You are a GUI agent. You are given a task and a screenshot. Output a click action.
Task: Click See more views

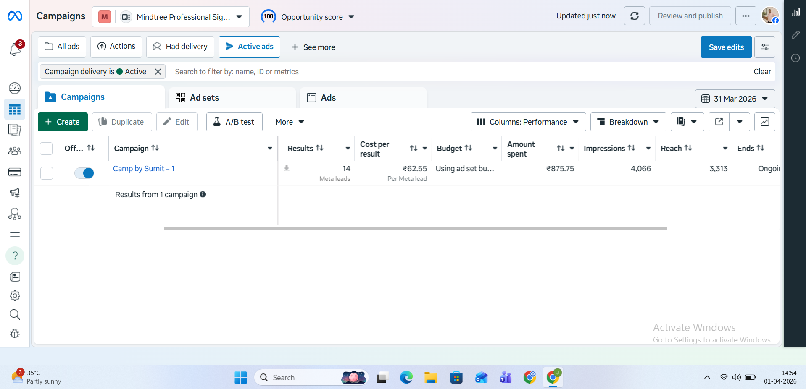click(x=313, y=47)
